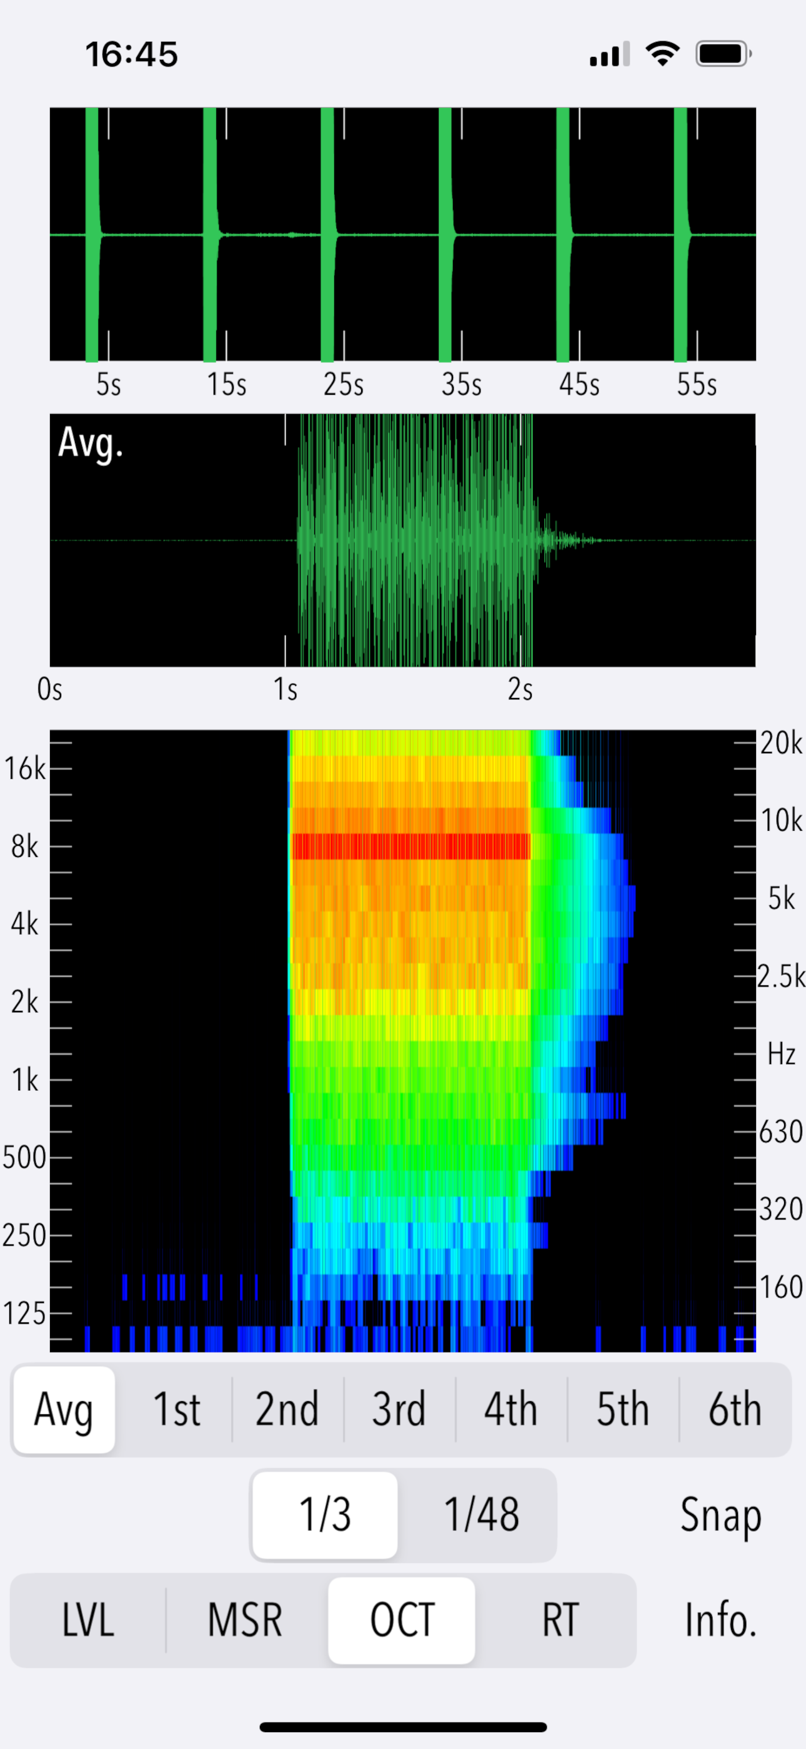Tap the 0s time axis label
This screenshot has height=1749, width=806.
49,689
